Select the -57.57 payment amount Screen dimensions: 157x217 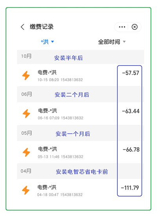[131, 73]
